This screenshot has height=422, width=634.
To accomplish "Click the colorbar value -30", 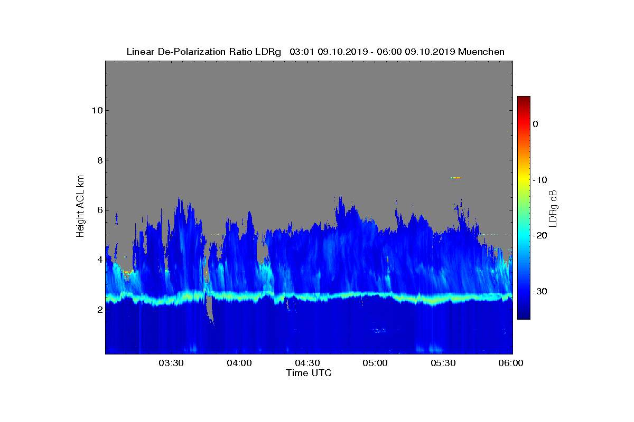I will pos(539,292).
